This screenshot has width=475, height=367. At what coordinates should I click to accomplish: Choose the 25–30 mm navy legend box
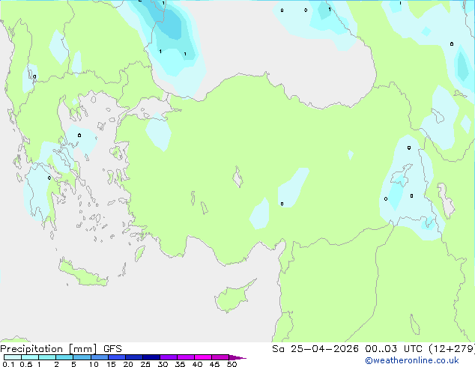[151, 357]
